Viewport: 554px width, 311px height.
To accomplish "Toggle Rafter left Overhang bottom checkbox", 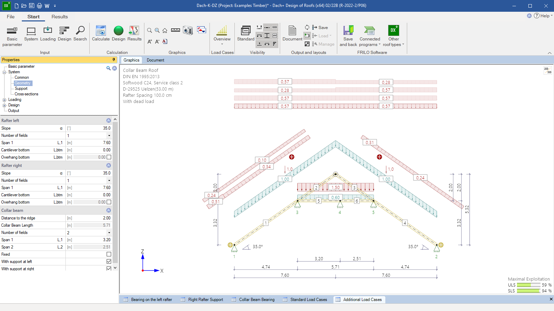I will 109,157.
